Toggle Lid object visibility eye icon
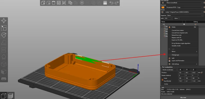Screen dimensions: 205x99 [184, 24]
